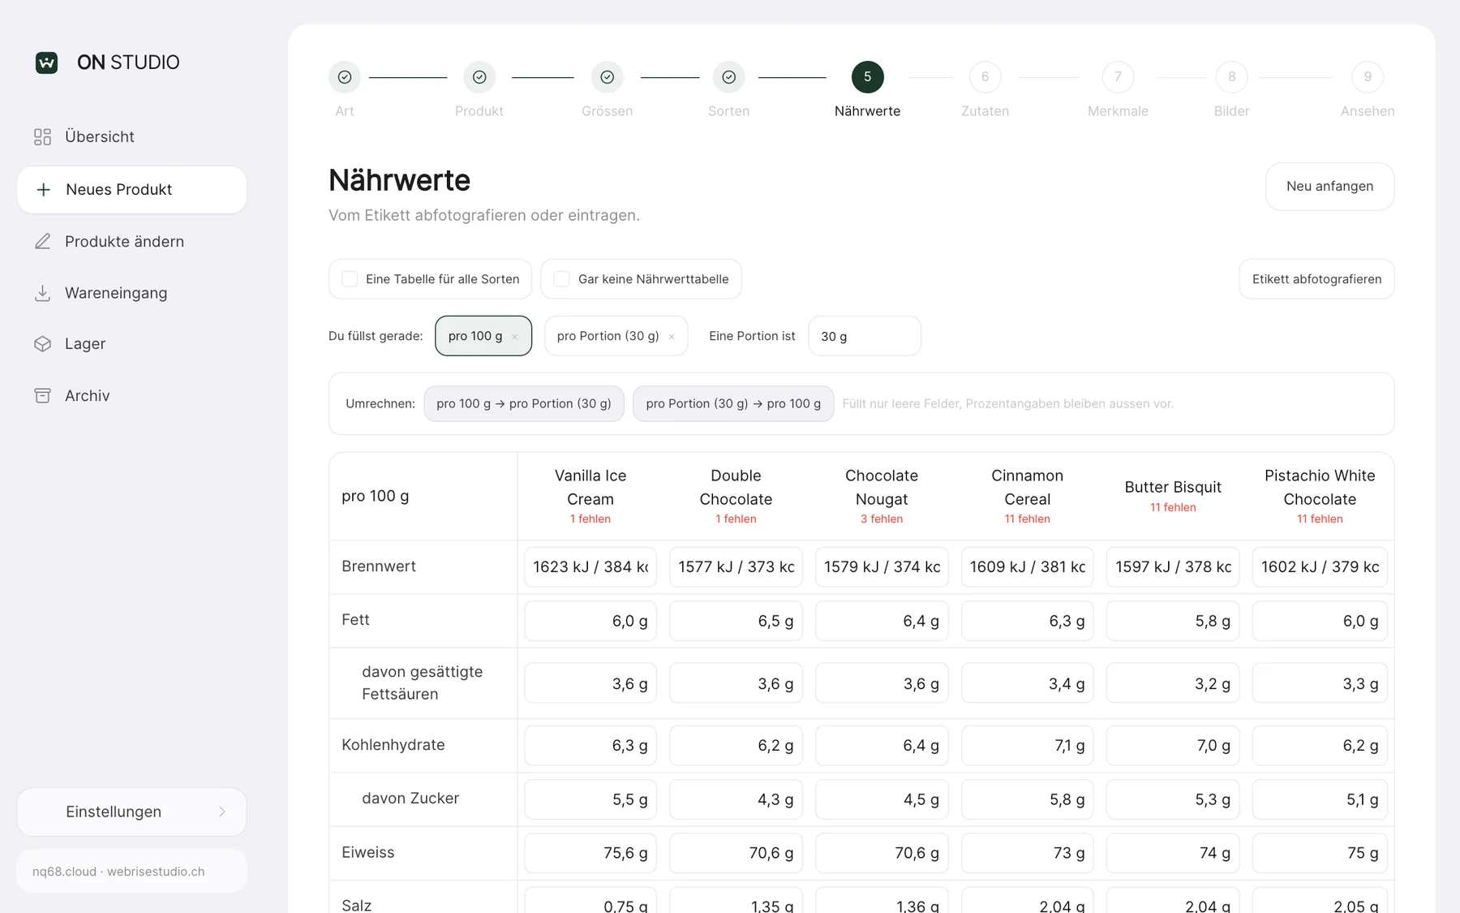
Task: Click the download icon for Wareneingang
Action: click(x=42, y=293)
